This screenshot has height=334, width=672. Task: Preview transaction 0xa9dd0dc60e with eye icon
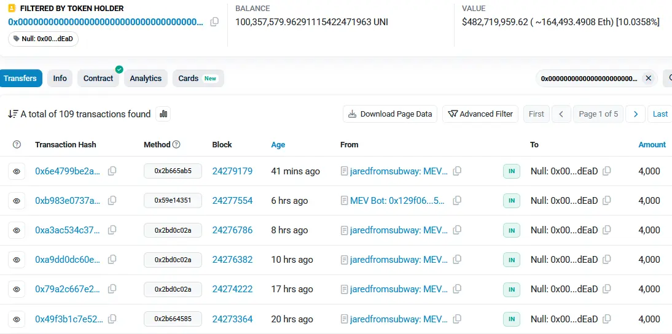(17, 260)
